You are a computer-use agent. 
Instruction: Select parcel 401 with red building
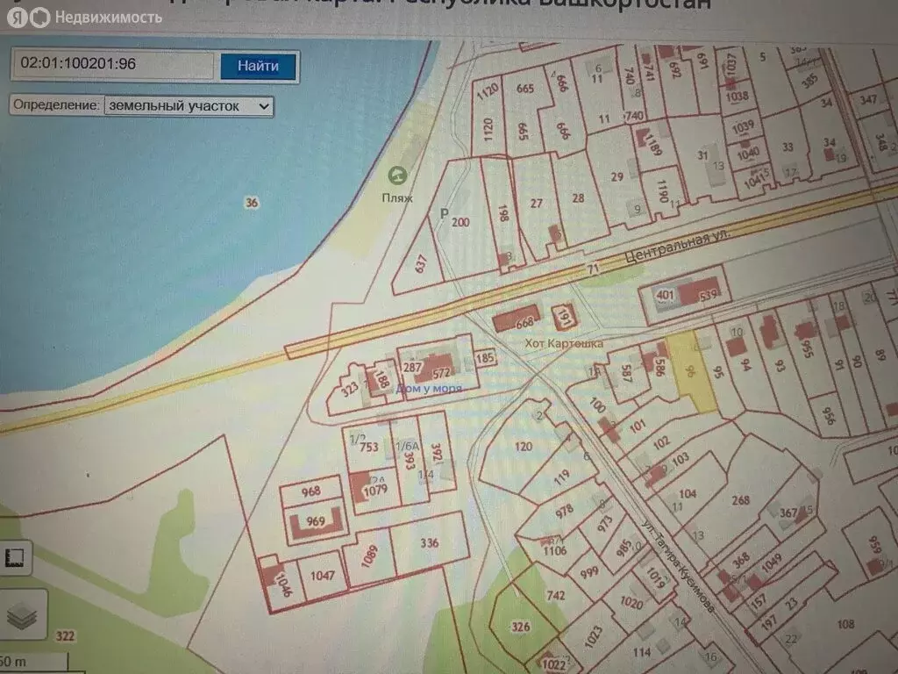point(665,296)
